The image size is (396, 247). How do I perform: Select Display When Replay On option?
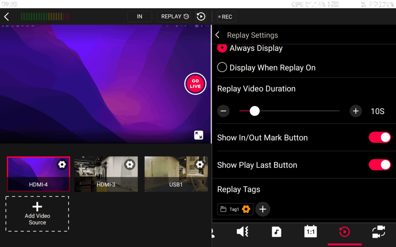click(x=222, y=68)
